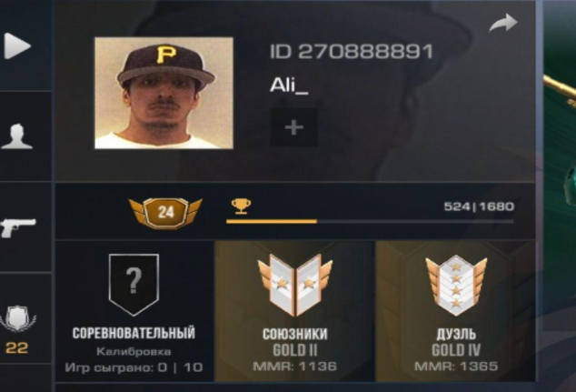The height and width of the screenshot is (392, 576).
Task: Click the play triangle icon in sidebar
Action: 17,46
